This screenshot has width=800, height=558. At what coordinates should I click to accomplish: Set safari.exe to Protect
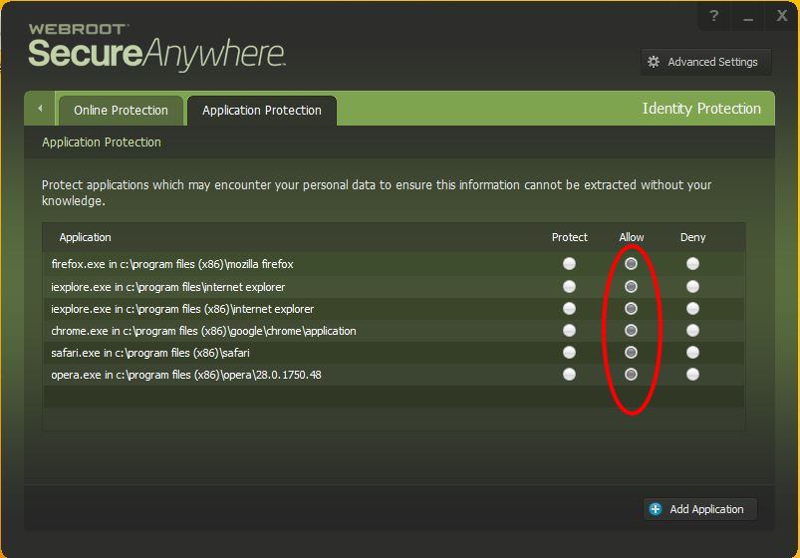tap(569, 353)
